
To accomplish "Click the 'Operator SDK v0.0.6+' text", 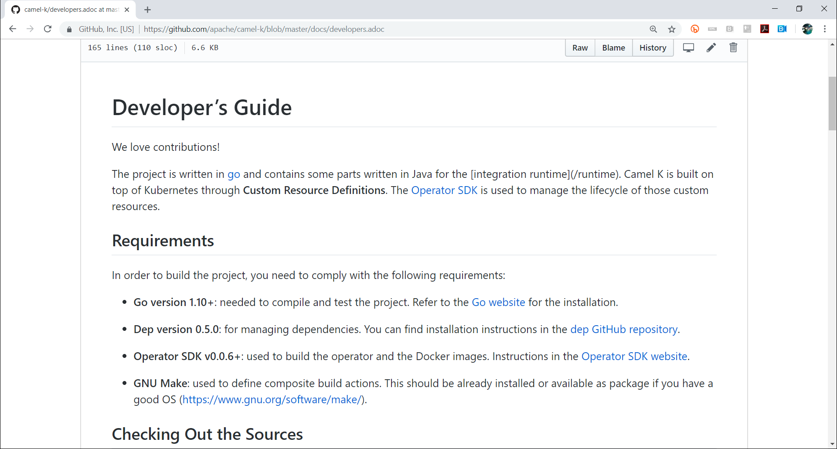I will [187, 357].
